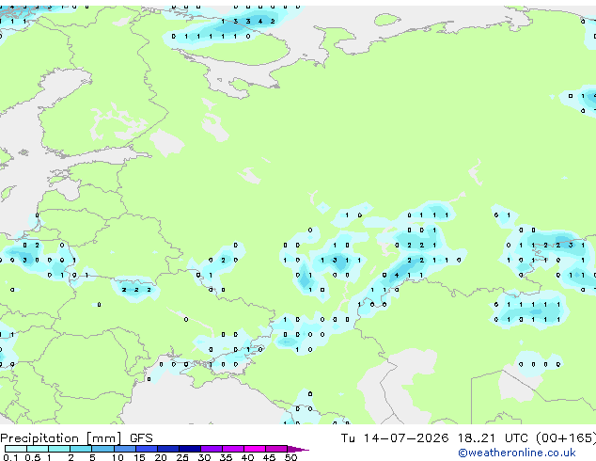The width and height of the screenshot is (596, 461).
Task: Click the '0.5' legend scale label
Action: point(33,457)
